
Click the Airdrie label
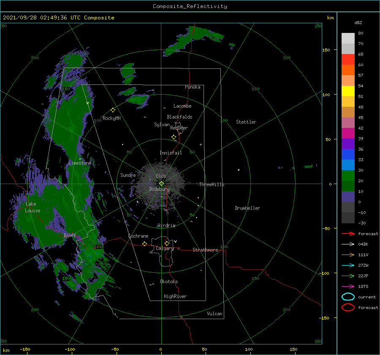pos(166,225)
